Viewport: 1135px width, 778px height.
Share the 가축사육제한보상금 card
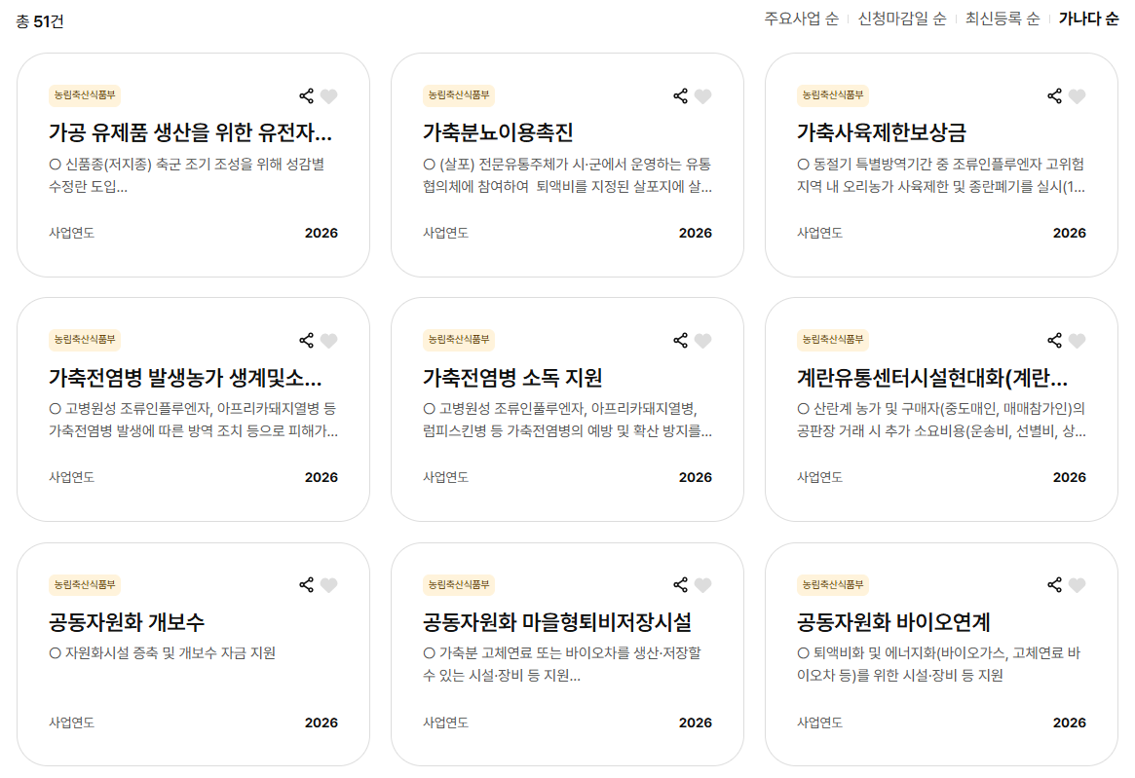click(1054, 95)
